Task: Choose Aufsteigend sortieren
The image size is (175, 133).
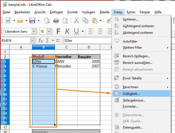Action: tap(141, 26)
